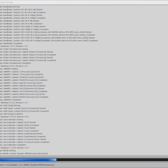The image size is (168, 168).
Task: Select the 'RHODO [Processes:32]] Started' line
Action: pos(22,94)
